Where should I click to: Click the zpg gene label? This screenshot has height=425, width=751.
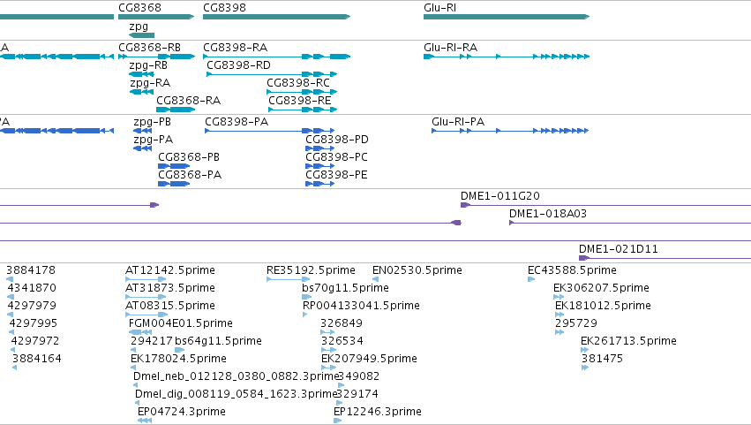(139, 27)
